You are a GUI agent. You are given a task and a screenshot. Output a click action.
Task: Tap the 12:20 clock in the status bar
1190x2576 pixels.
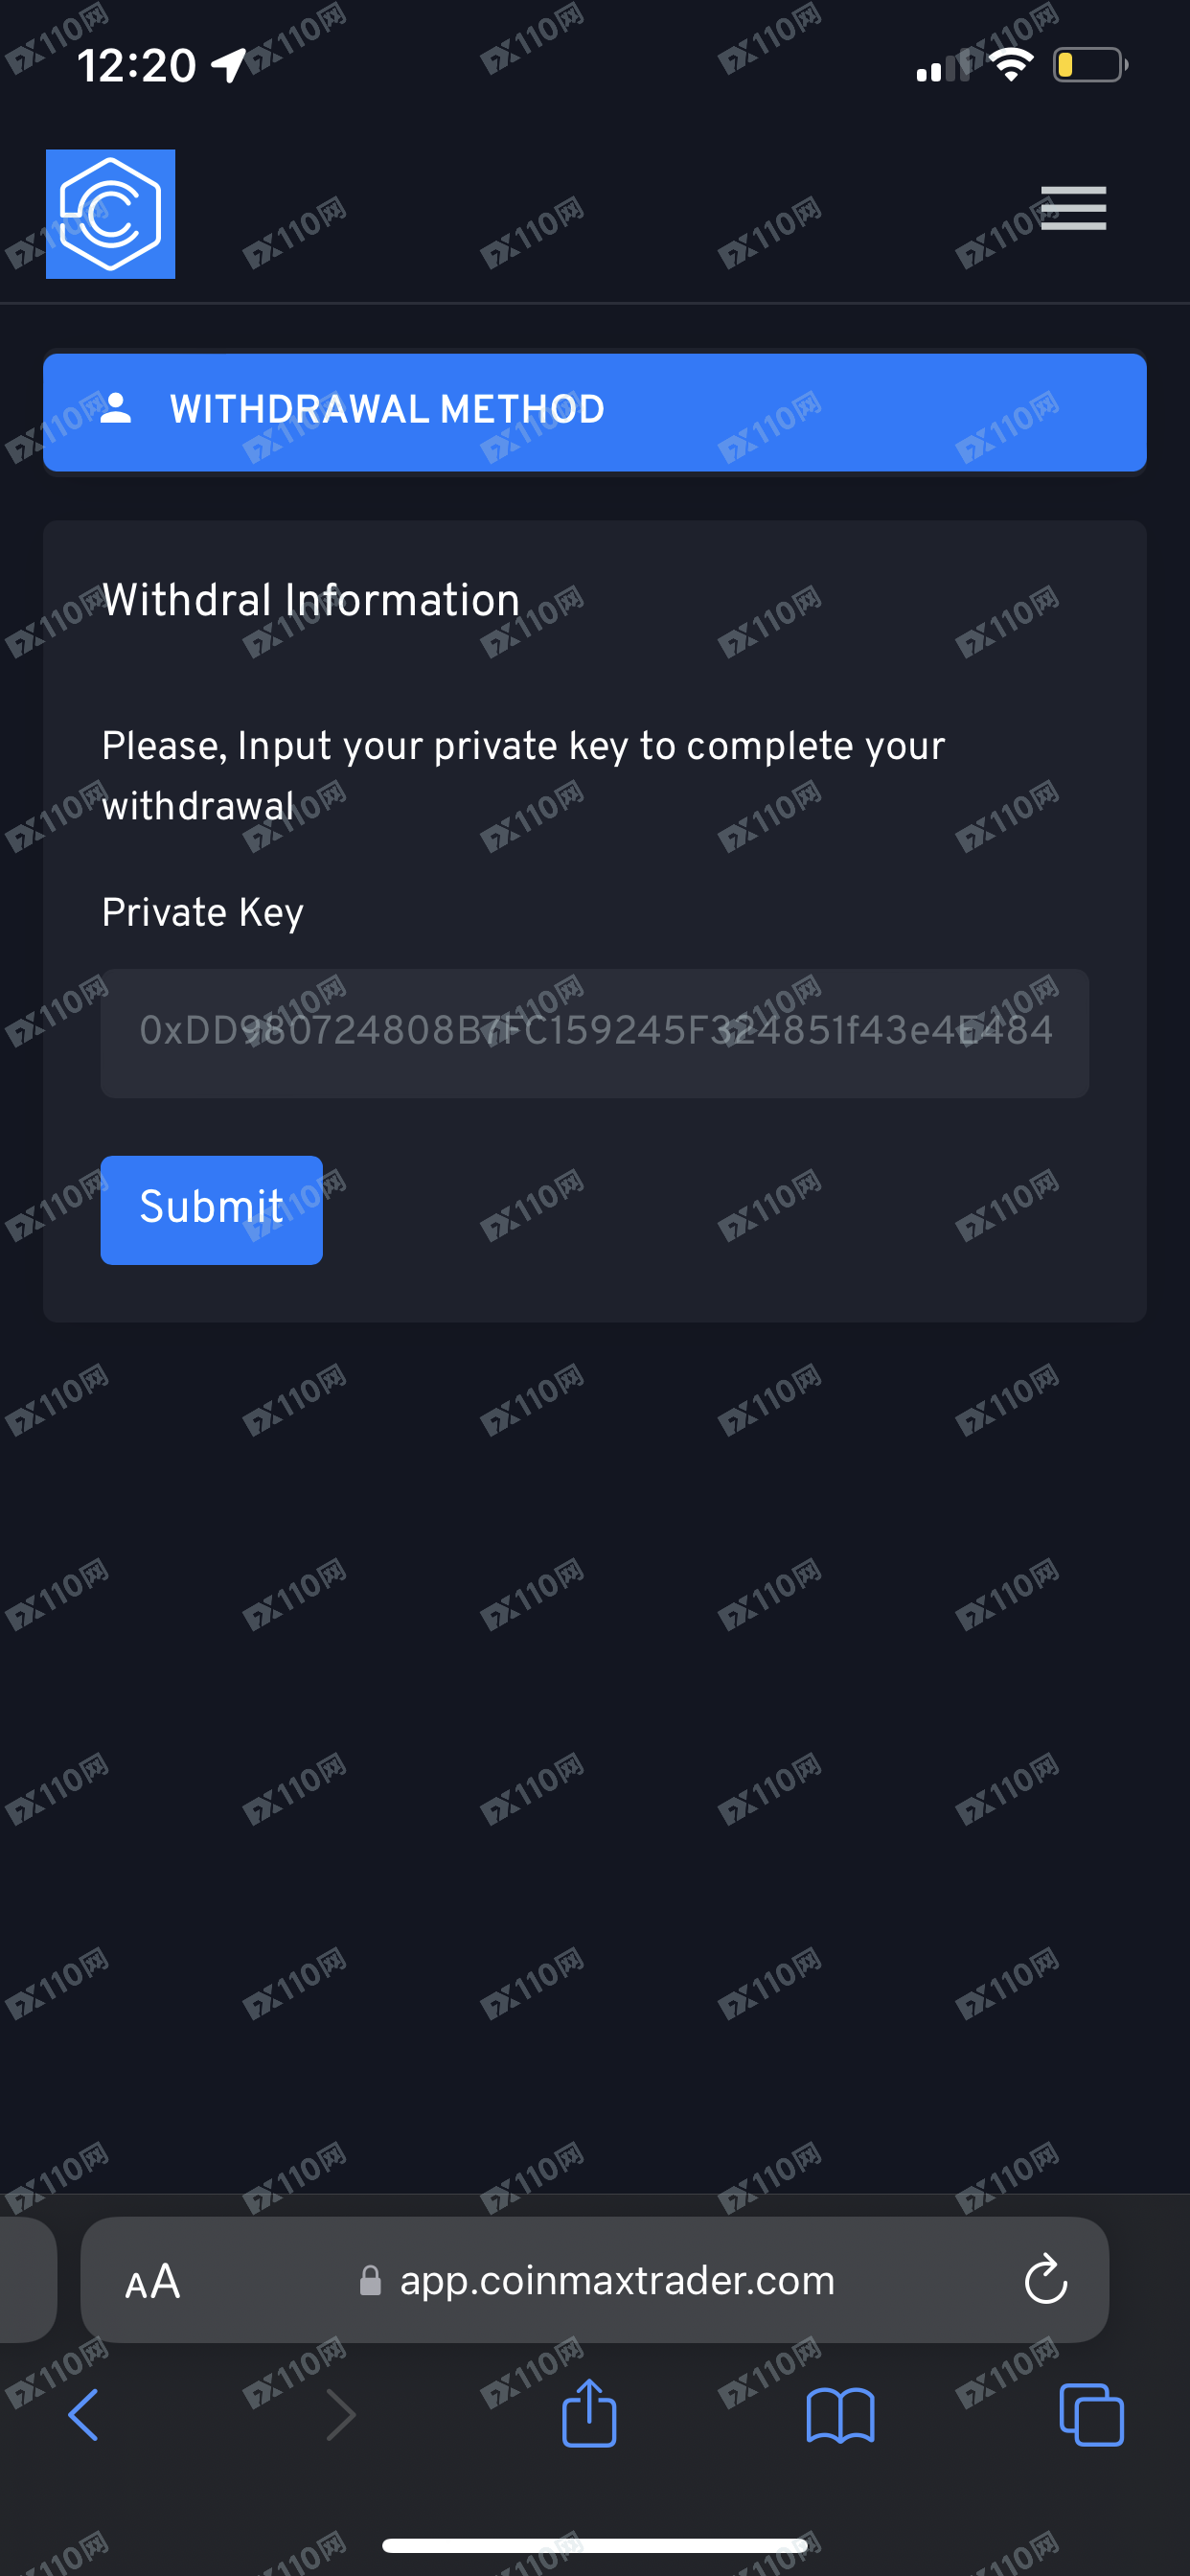(137, 66)
